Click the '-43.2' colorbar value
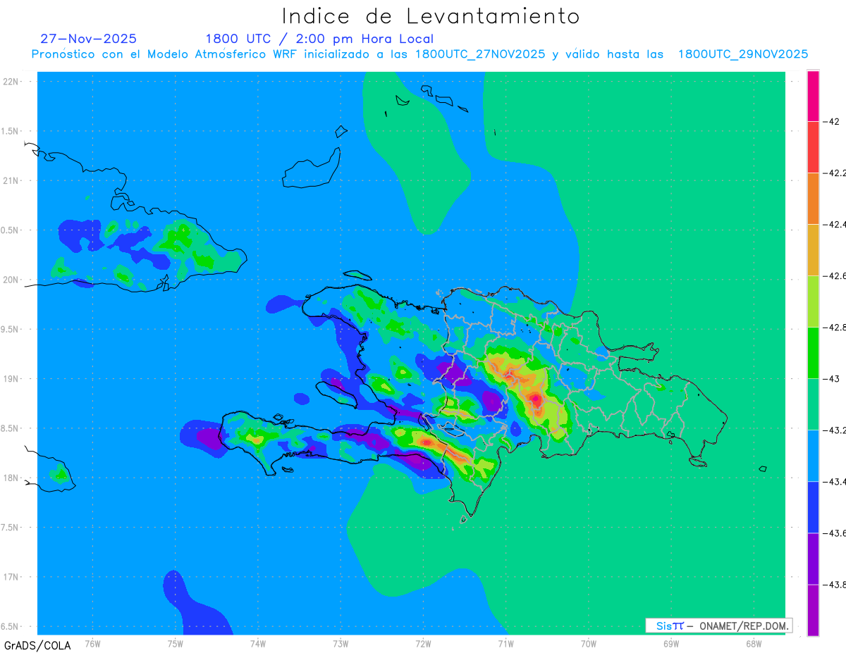846x653 pixels. click(835, 430)
